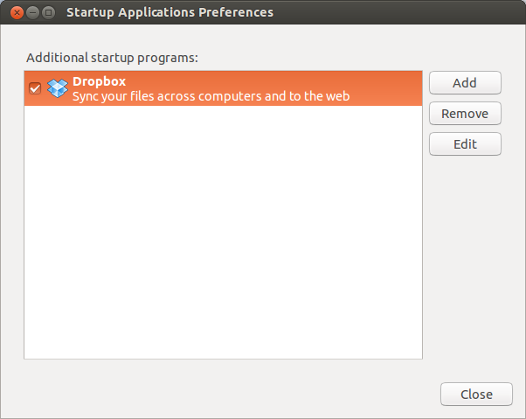Click the Dropbox box logo icon
Screen dimensions: 526x419
pos(58,88)
